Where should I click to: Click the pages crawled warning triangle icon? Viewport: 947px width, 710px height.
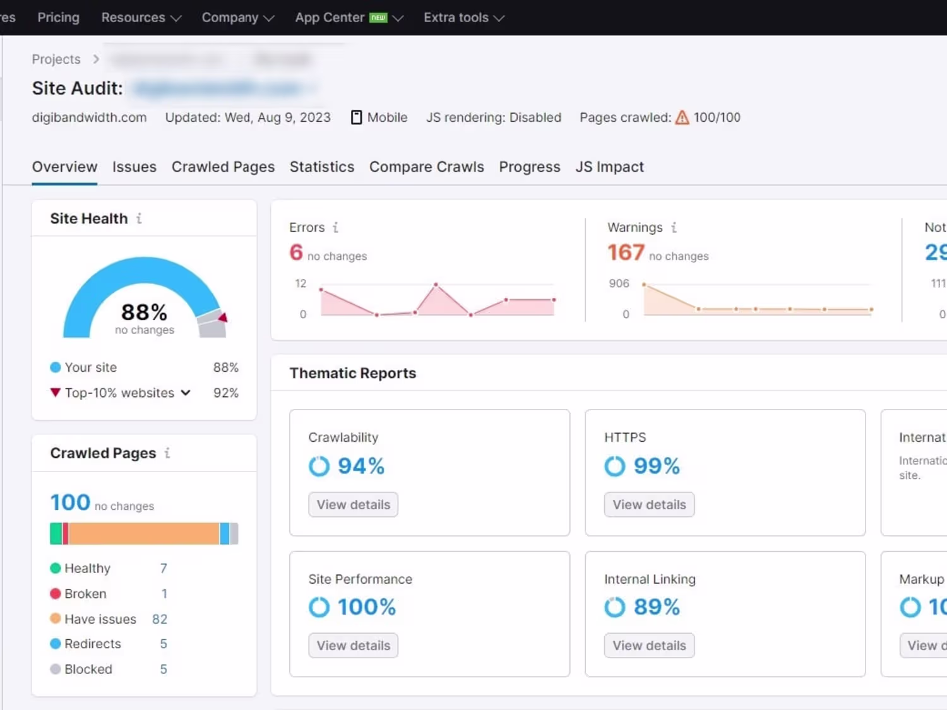tap(682, 117)
